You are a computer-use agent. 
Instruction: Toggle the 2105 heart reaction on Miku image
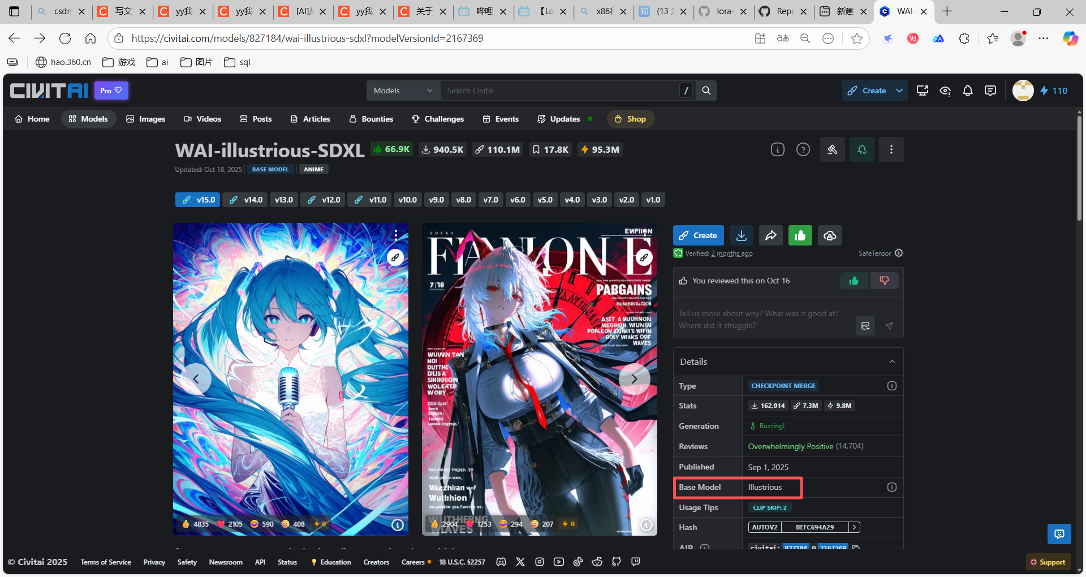click(230, 524)
